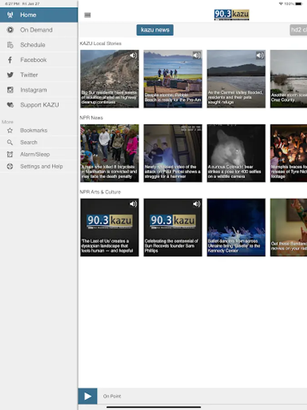Click the battery indicator in status bar

pos(298,4)
